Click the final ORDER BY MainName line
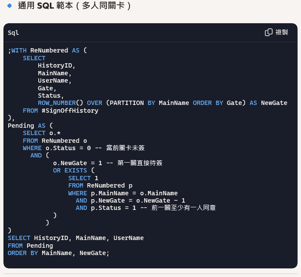This screenshot has width=301, height=277. click(x=58, y=253)
